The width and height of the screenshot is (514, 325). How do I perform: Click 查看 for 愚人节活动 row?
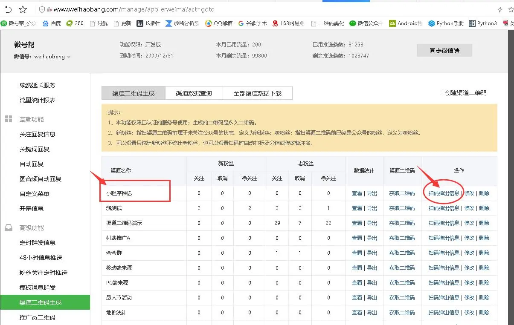pos(357,298)
